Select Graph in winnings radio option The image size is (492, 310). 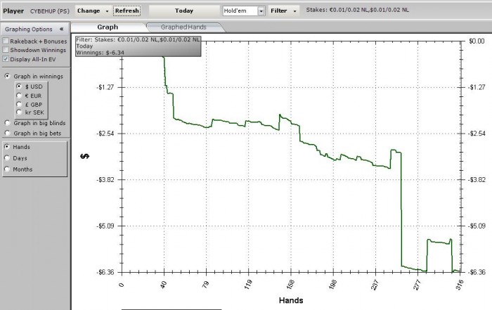click(x=7, y=76)
